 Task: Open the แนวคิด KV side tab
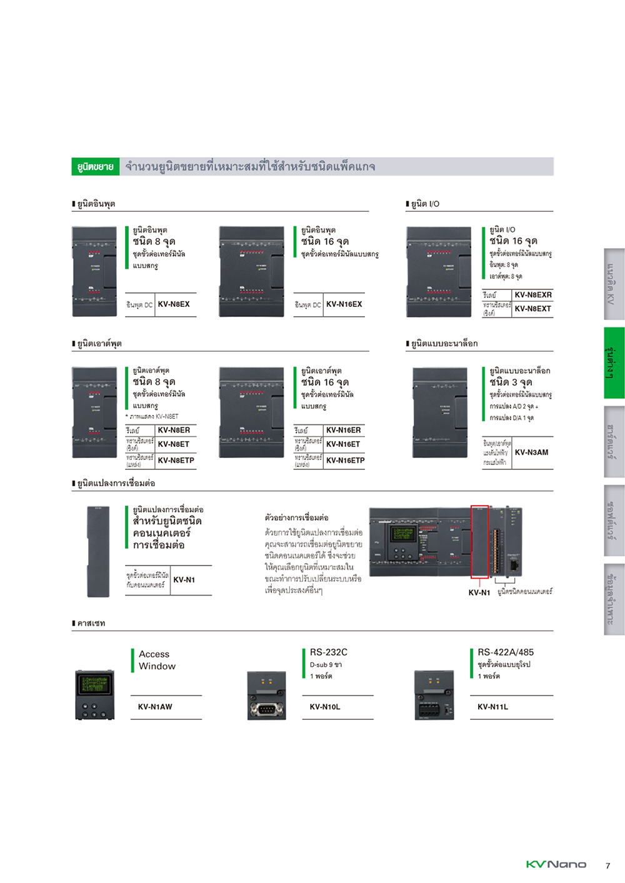point(614,284)
